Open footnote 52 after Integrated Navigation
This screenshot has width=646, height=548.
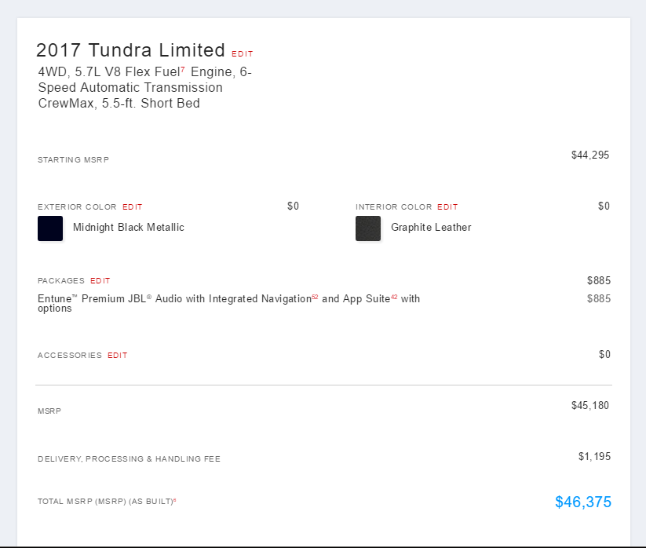(315, 297)
